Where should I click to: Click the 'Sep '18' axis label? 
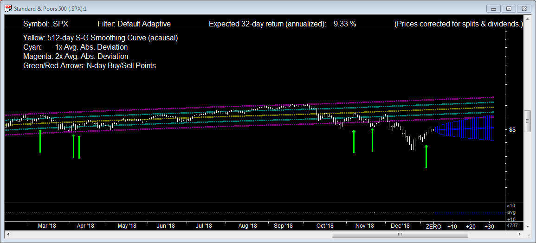[x=284, y=226]
